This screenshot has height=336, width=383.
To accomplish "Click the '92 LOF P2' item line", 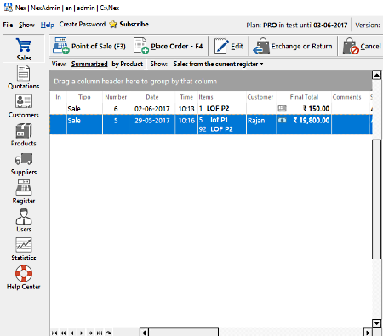I will click(x=215, y=129).
